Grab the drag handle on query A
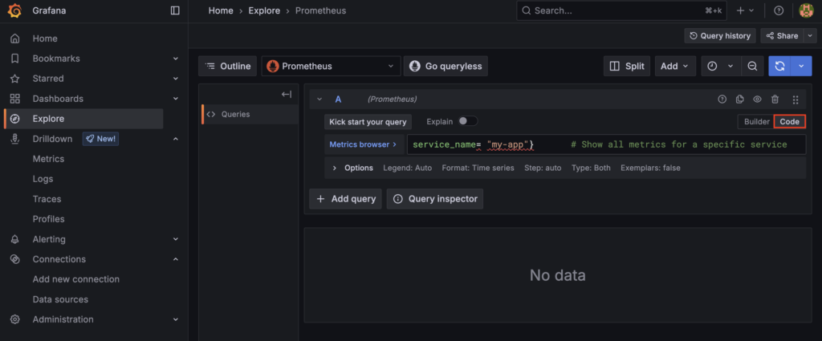This screenshot has height=341, width=822. click(x=795, y=99)
